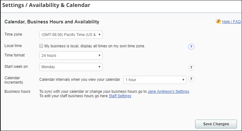Click the arrow on the 24 hours select

99,56
